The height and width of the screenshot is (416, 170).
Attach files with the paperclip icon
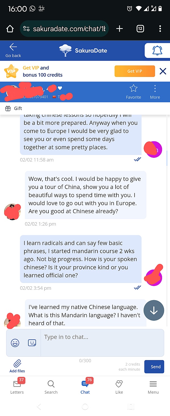pos(17,364)
